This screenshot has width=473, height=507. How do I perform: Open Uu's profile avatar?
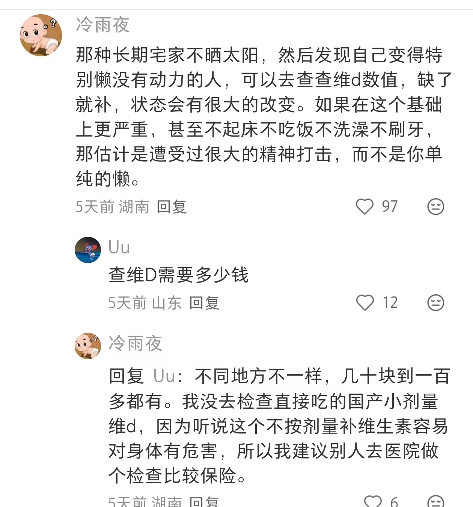coord(88,250)
